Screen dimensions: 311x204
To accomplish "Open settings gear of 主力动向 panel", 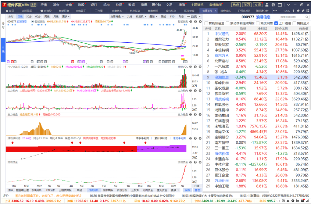I will [x=191, y=91].
